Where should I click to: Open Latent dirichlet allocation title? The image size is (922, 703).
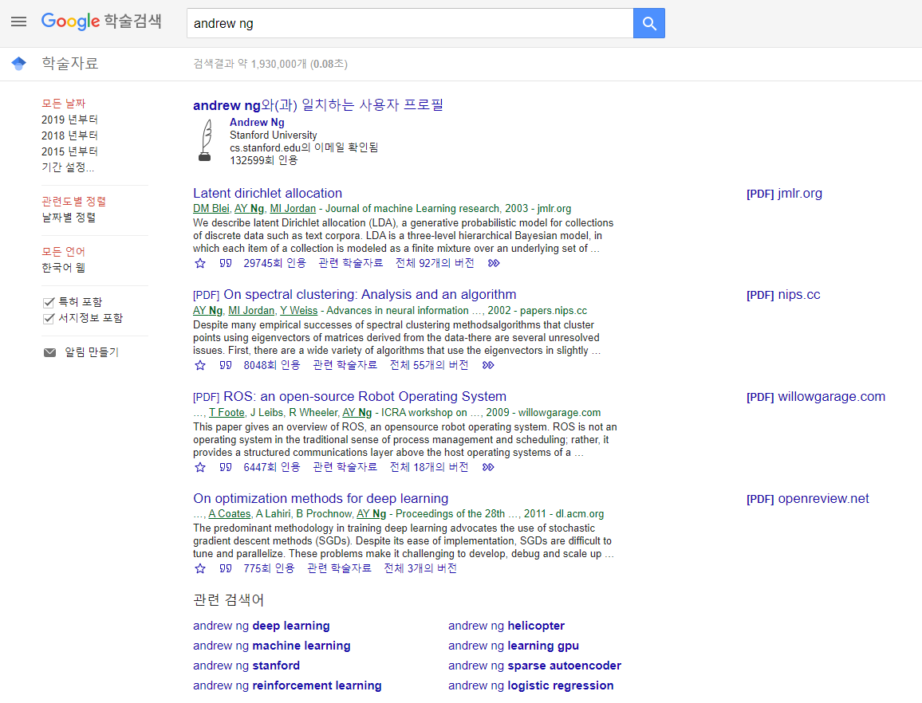pos(267,194)
